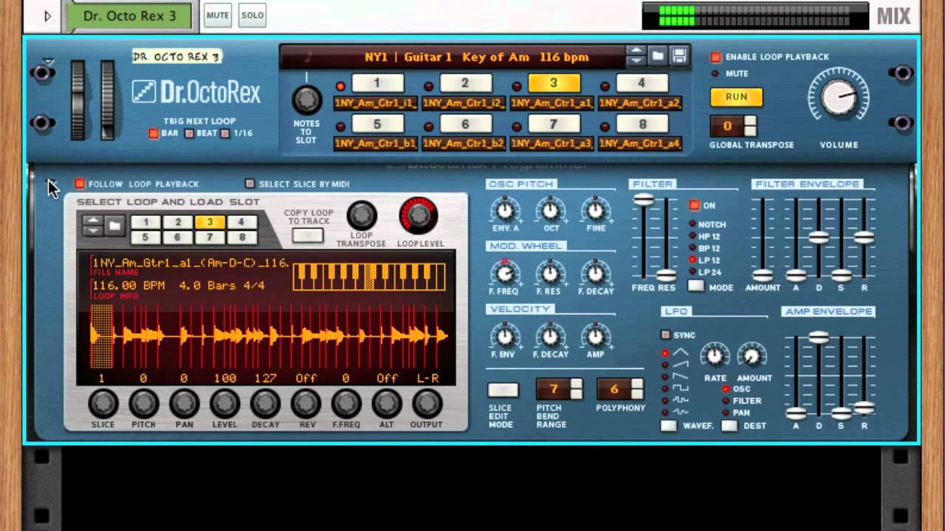This screenshot has height=531, width=945.
Task: Click the Notes To Slot knob
Action: [307, 99]
